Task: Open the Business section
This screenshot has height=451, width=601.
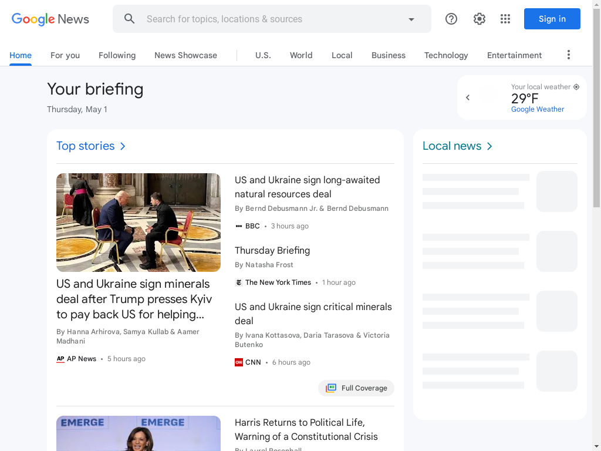Action: tap(389, 55)
